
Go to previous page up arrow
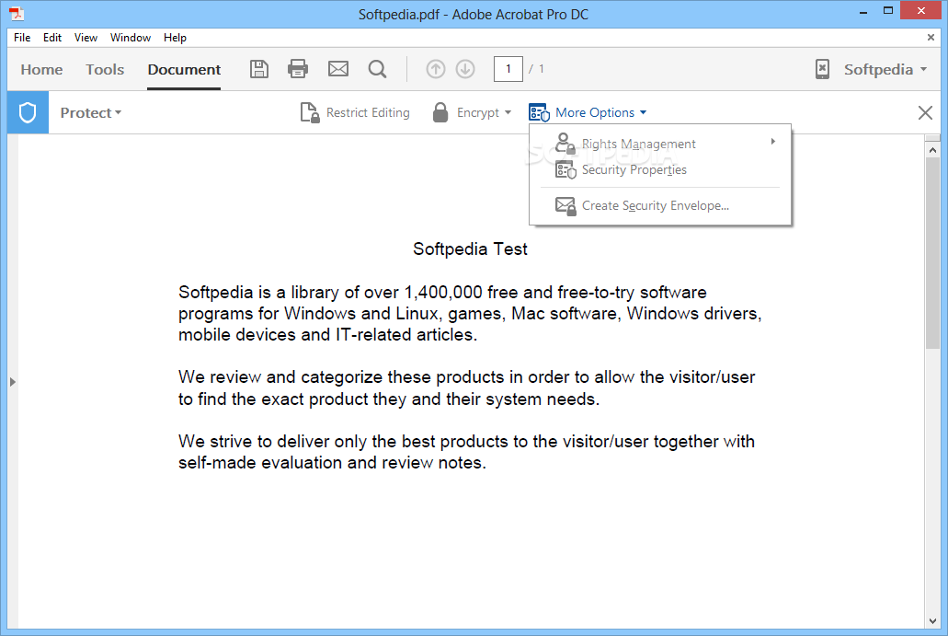click(435, 69)
